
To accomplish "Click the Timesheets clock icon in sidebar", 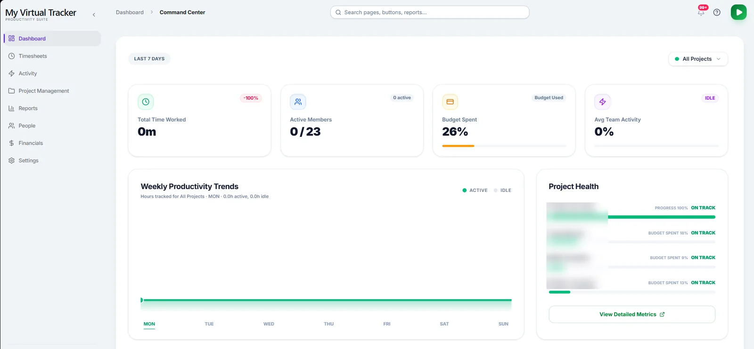I will pyautogui.click(x=12, y=56).
